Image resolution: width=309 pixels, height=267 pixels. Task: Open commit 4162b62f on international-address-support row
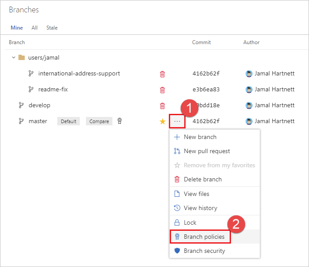(206, 74)
